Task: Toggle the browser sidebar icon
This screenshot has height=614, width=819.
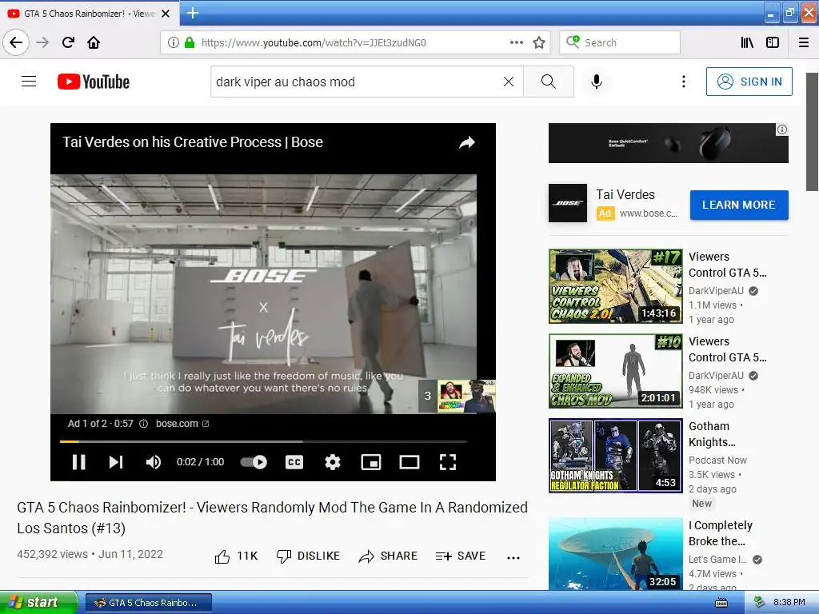Action: point(773,42)
